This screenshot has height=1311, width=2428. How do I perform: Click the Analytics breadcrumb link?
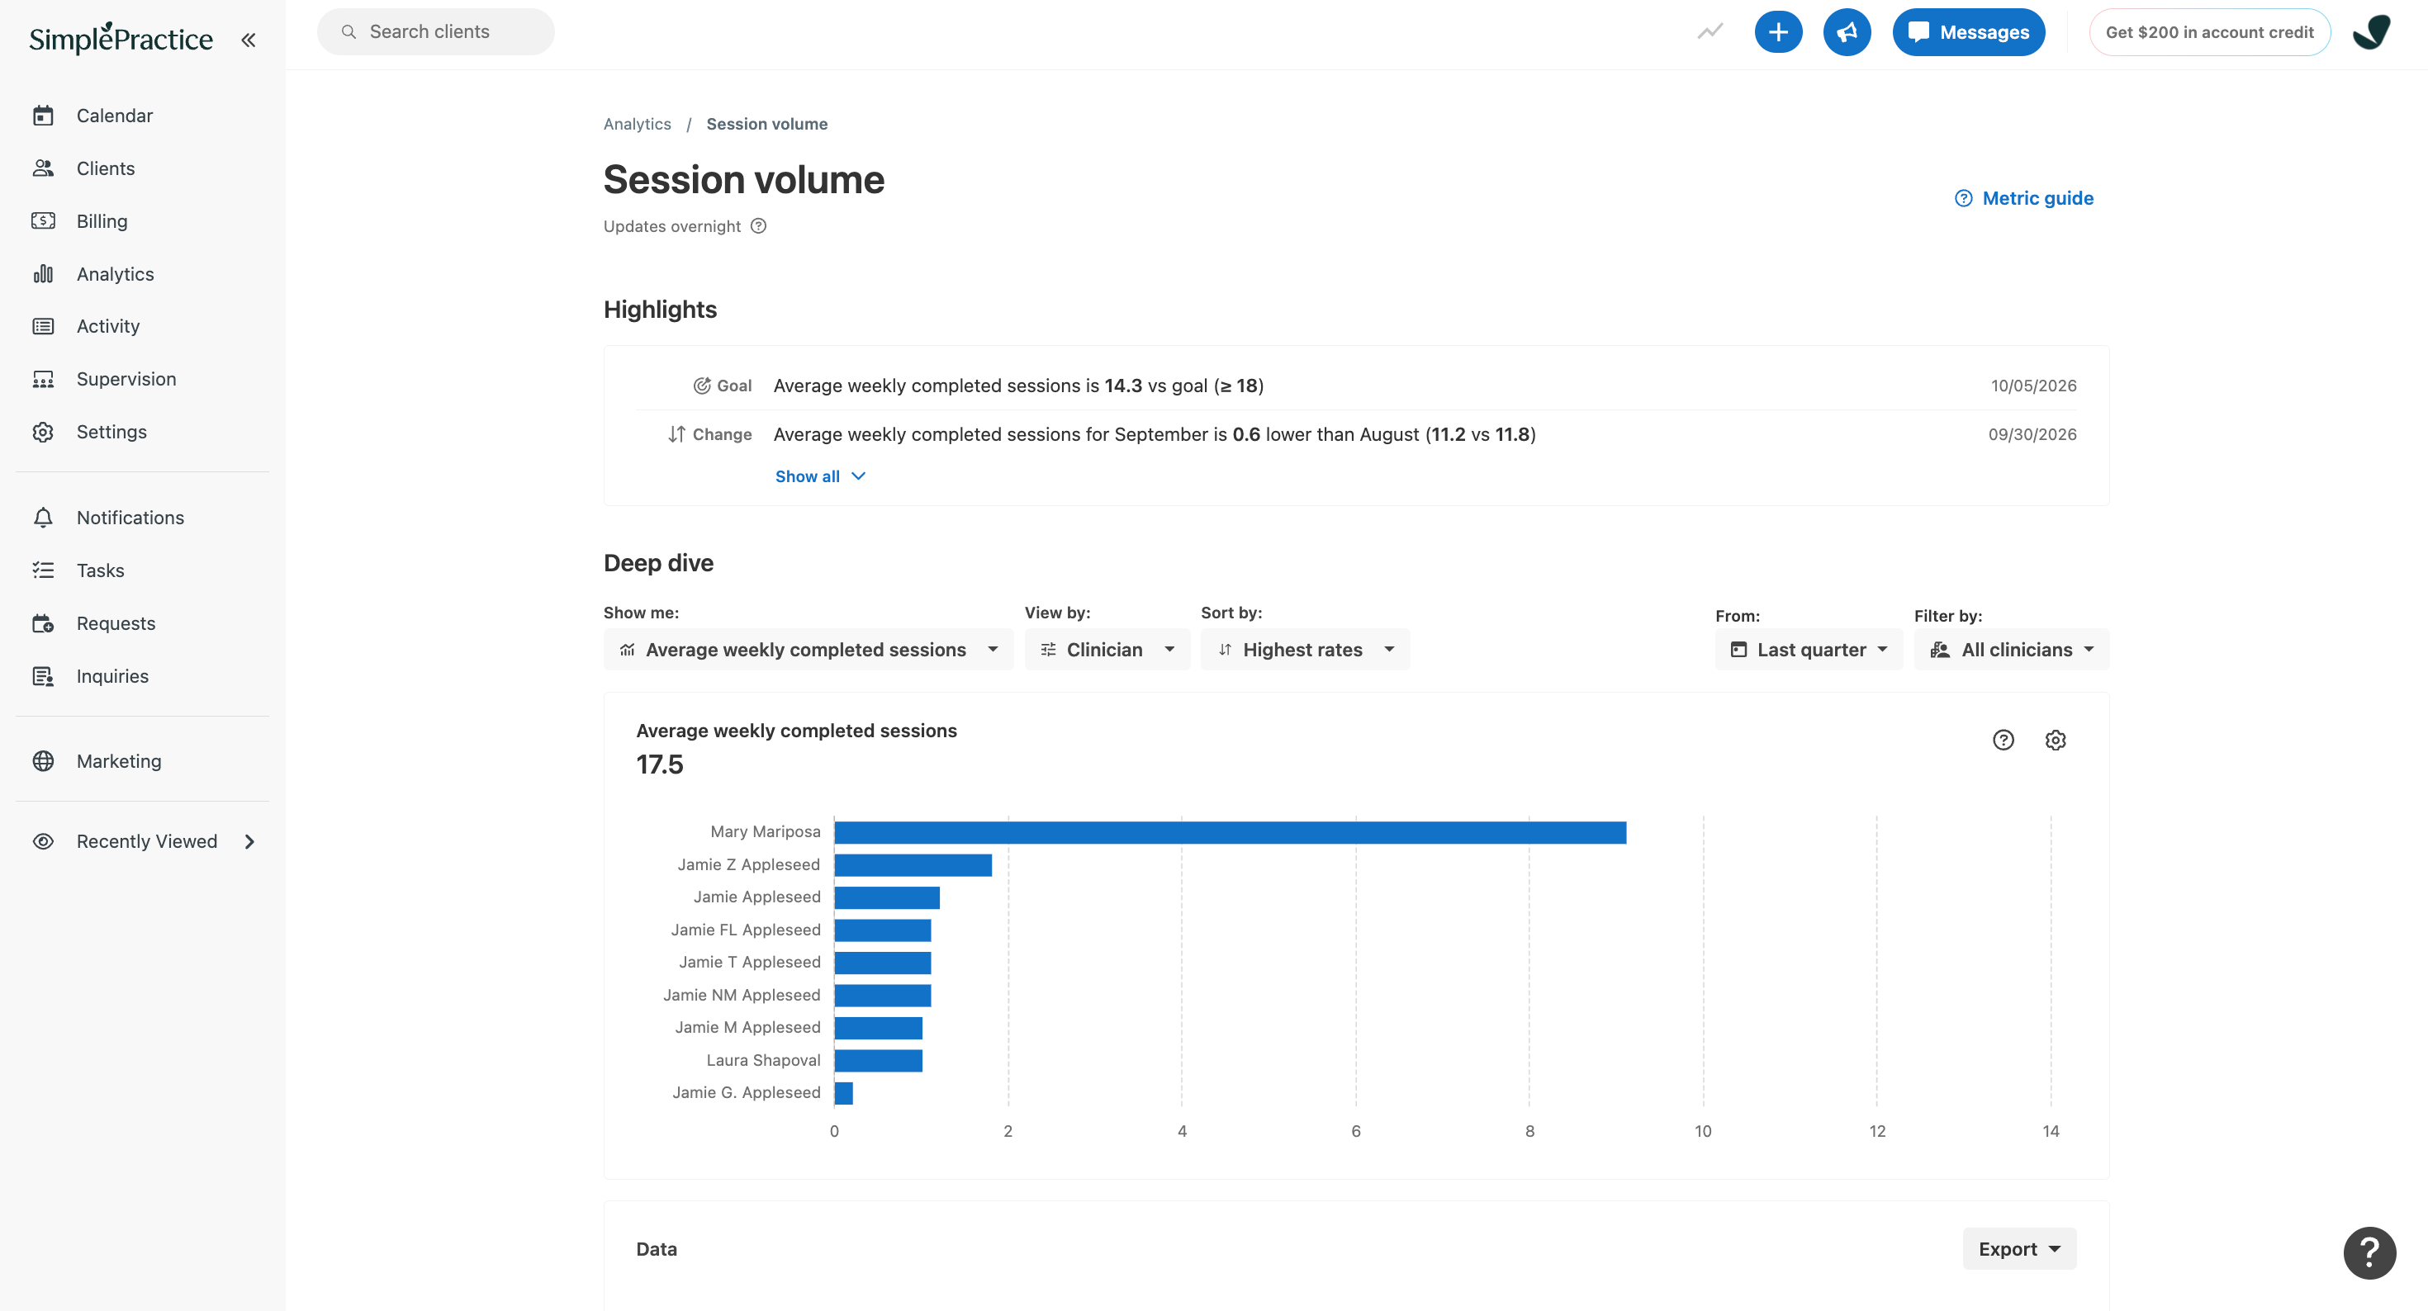(x=638, y=124)
